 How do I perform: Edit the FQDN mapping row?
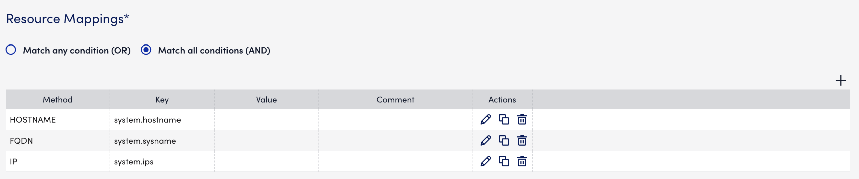click(485, 140)
